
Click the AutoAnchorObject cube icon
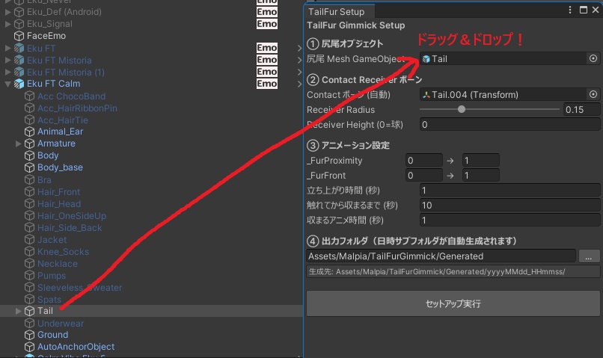click(x=29, y=347)
